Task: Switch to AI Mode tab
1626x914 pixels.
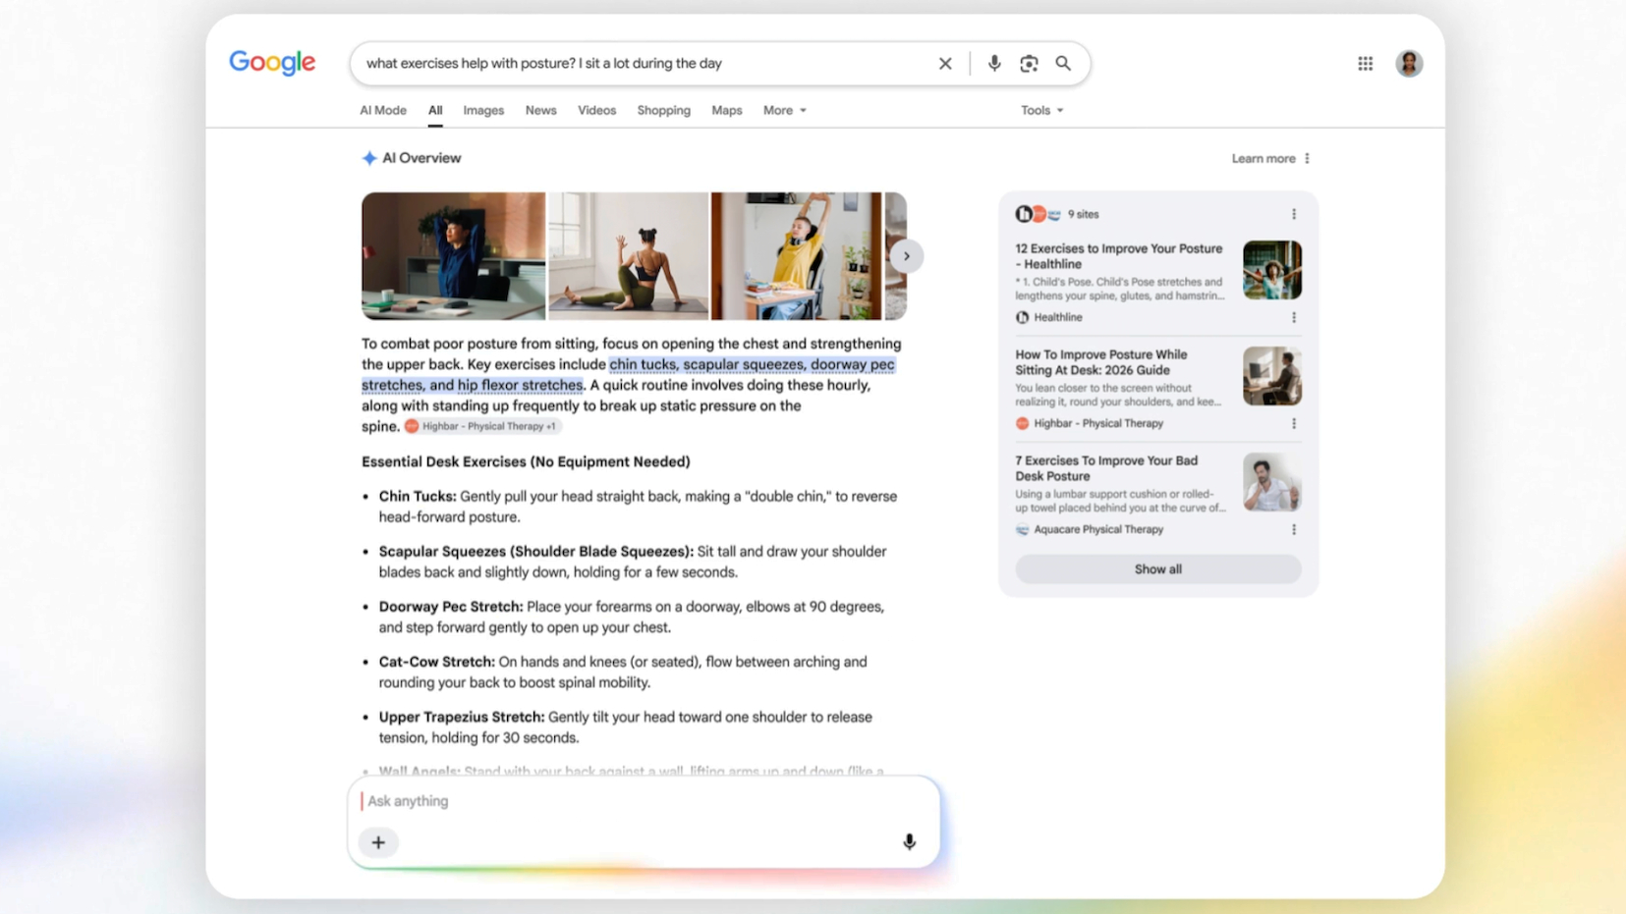Action: coord(383,110)
